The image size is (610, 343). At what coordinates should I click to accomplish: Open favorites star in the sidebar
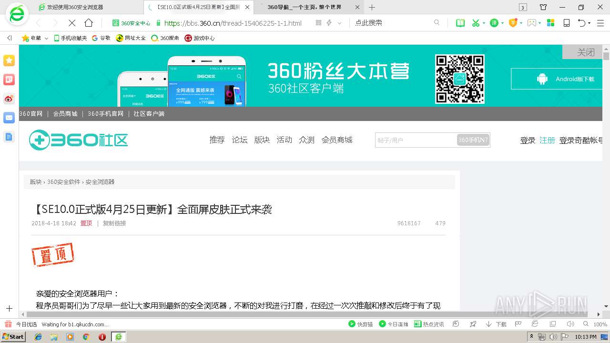9,61
